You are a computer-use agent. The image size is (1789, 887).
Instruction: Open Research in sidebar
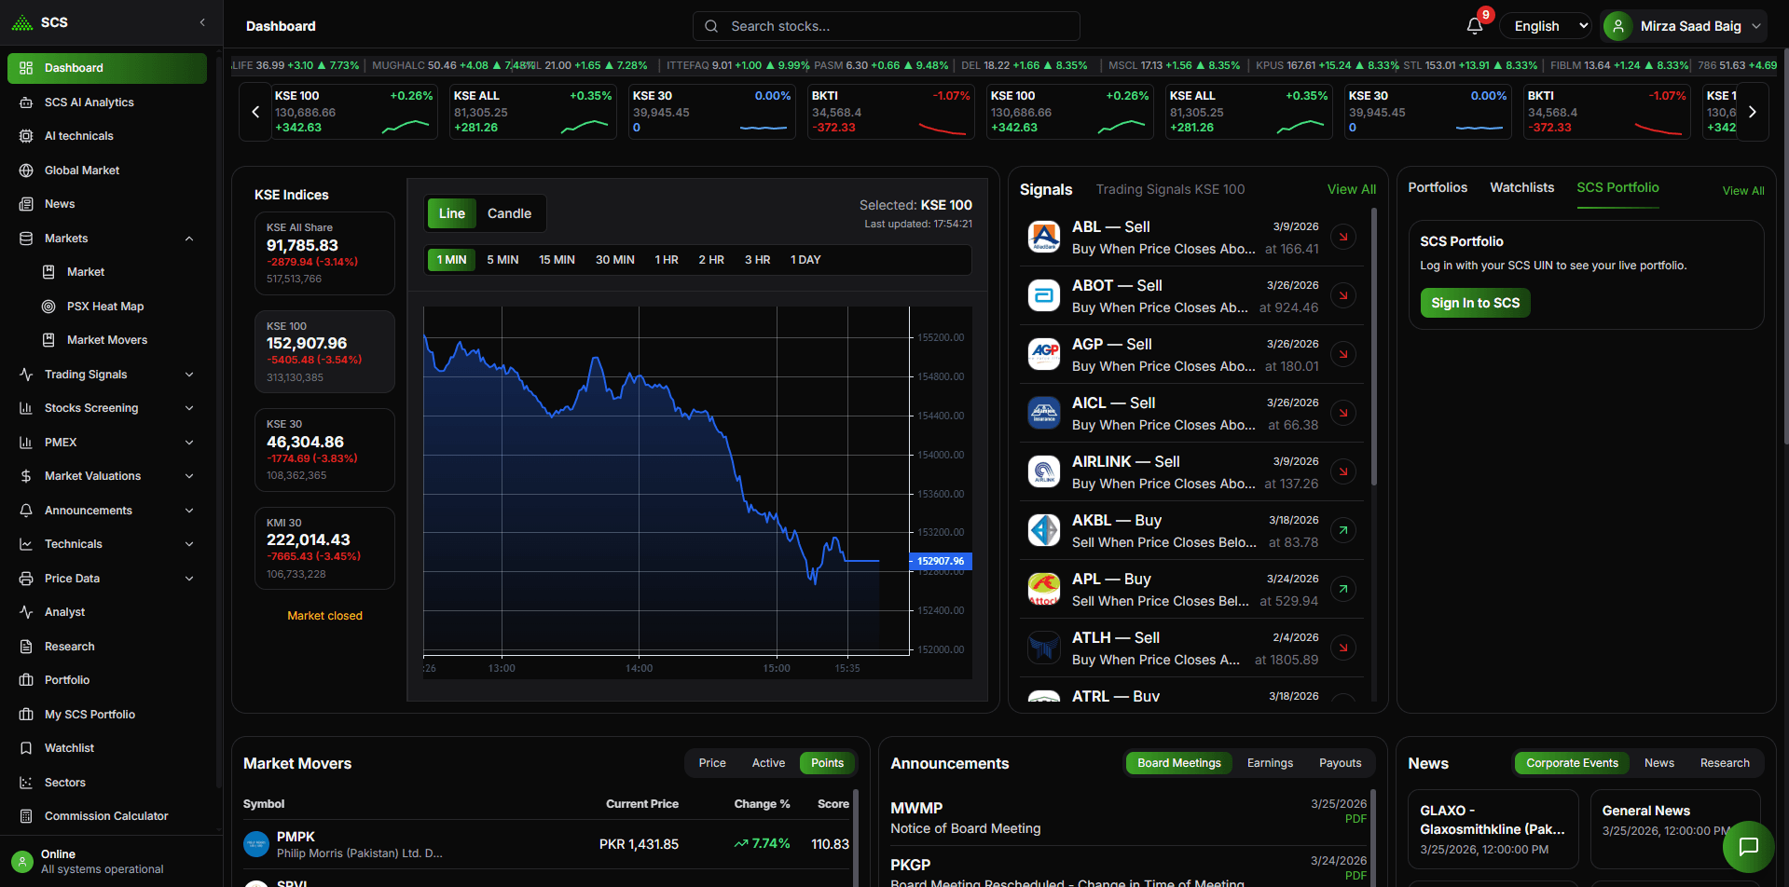107,647
